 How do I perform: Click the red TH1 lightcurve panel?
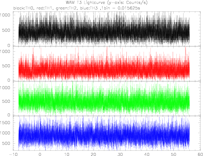click(x=107, y=64)
